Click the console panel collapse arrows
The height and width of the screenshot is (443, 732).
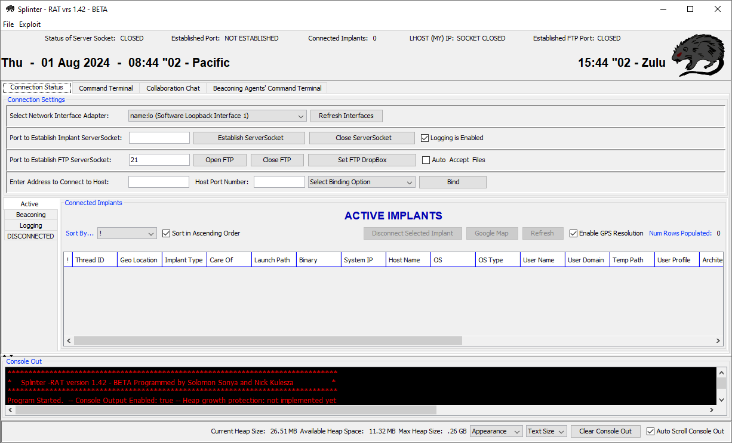click(x=8, y=355)
